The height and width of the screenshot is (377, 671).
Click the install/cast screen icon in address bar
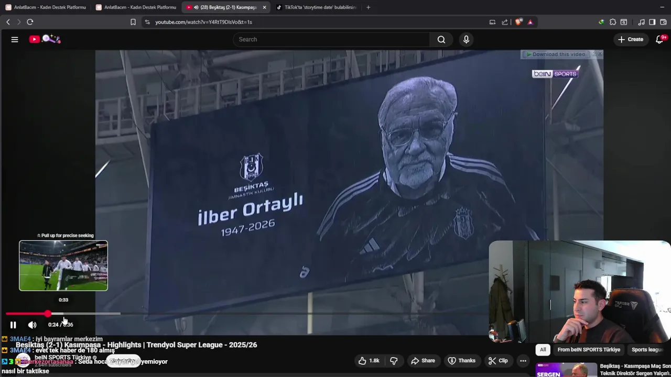(492, 22)
